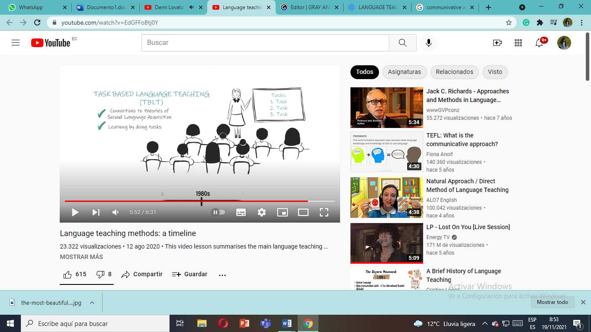Viewport: 591px width, 332px height.
Task: Select the Relacionados filter chip
Action: [455, 72]
